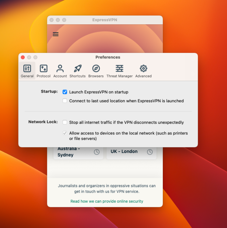
Task: Select the UK - London recent location
Action: pos(131,153)
